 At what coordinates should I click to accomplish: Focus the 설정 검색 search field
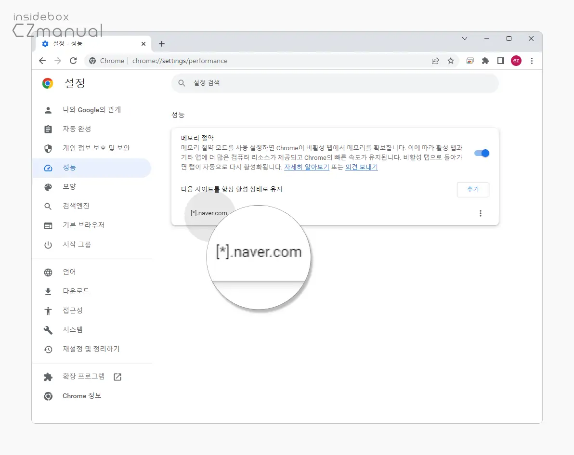[x=335, y=83]
